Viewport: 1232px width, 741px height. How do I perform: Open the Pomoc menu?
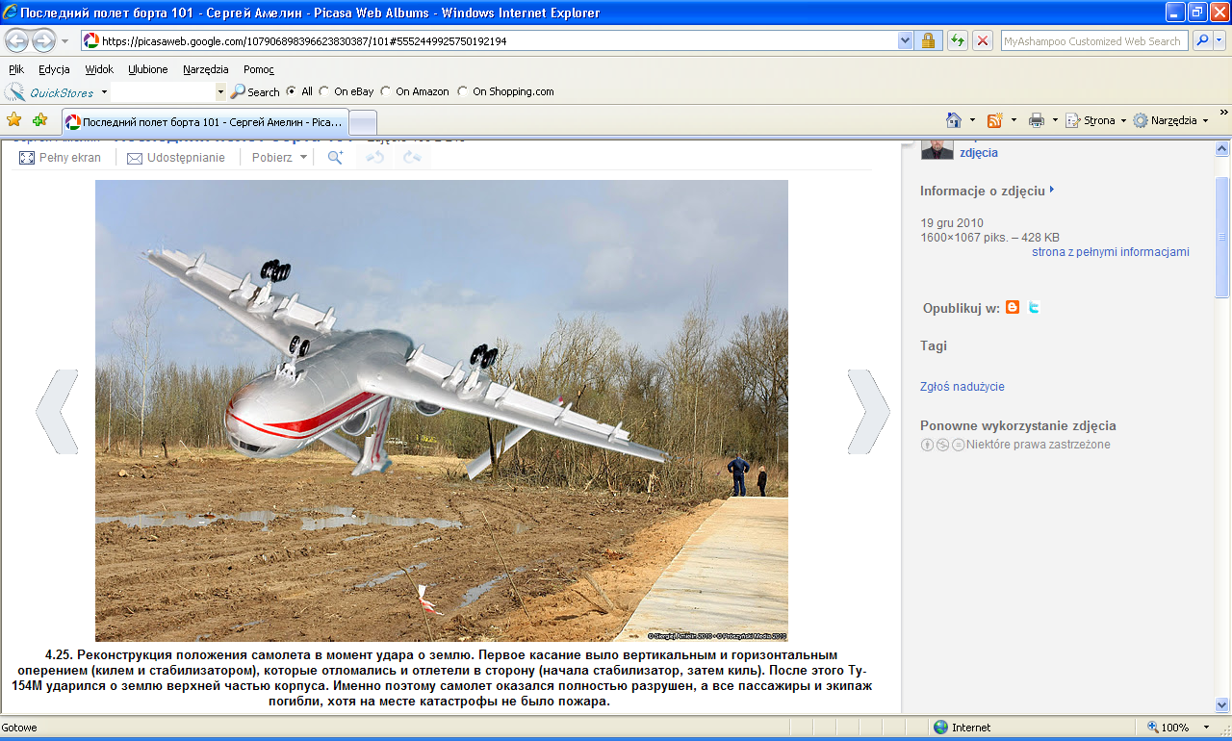coord(259,69)
